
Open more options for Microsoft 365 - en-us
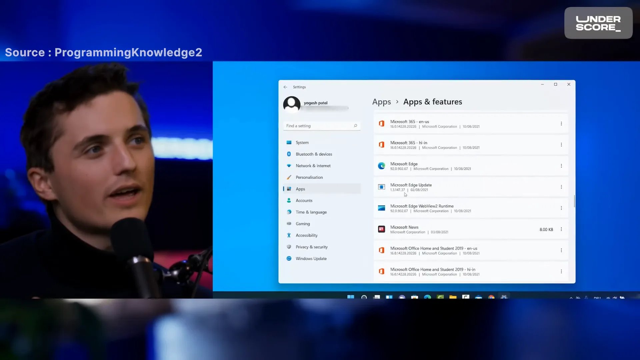tap(561, 124)
